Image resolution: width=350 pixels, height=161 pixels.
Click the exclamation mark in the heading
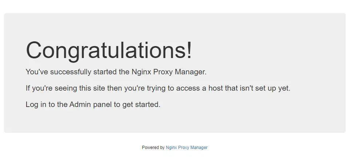pyautogui.click(x=189, y=50)
